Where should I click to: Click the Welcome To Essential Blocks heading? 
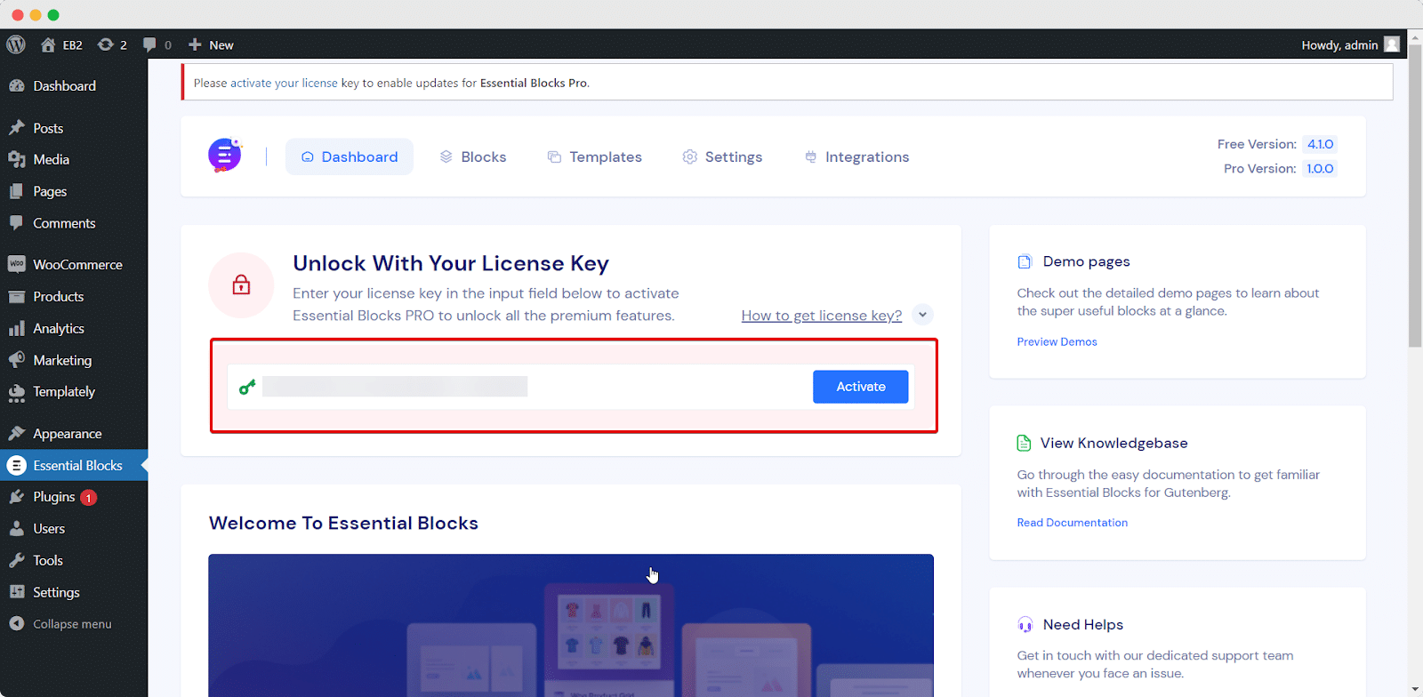pos(343,524)
